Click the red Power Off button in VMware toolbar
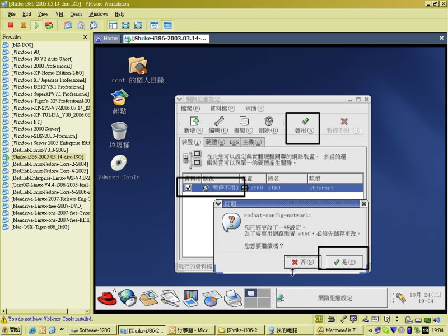The height and width of the screenshot is (336, 448). pyautogui.click(x=11, y=25)
